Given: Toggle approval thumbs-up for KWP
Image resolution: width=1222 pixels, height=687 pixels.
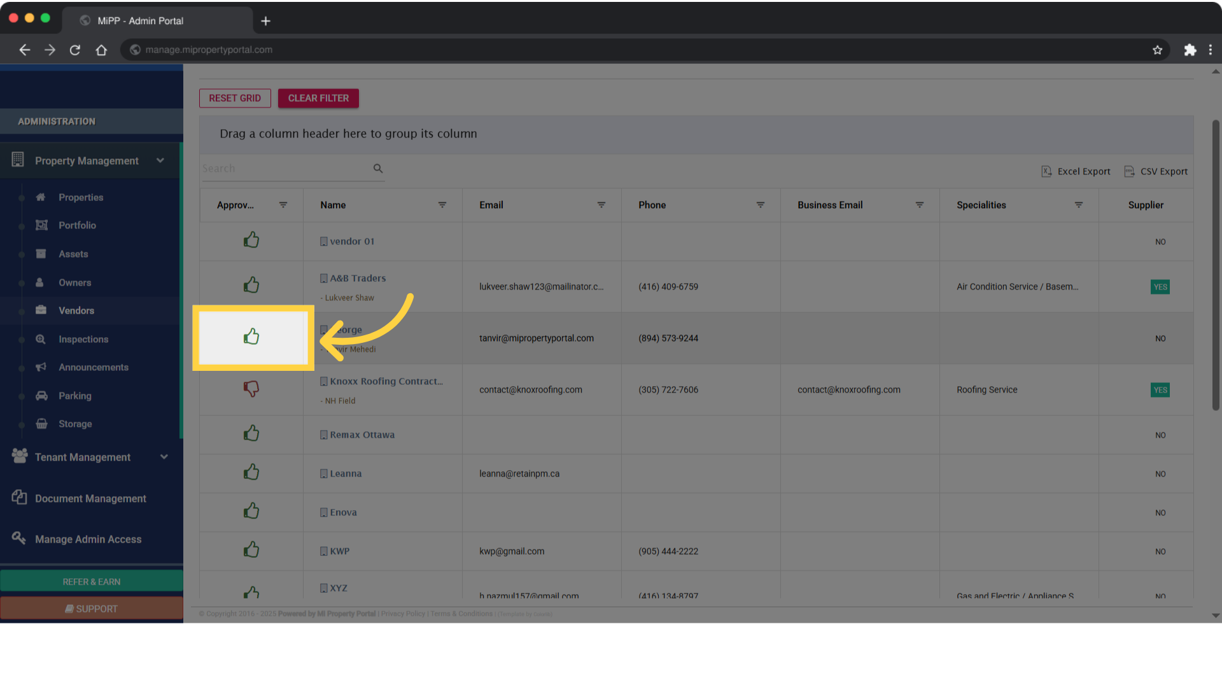Looking at the screenshot, I should click(251, 550).
